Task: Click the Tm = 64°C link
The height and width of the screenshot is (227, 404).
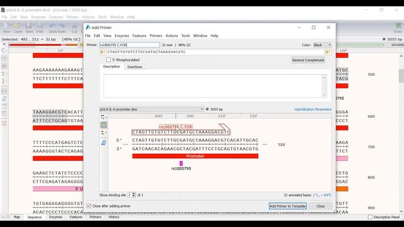Action: [x=324, y=195]
